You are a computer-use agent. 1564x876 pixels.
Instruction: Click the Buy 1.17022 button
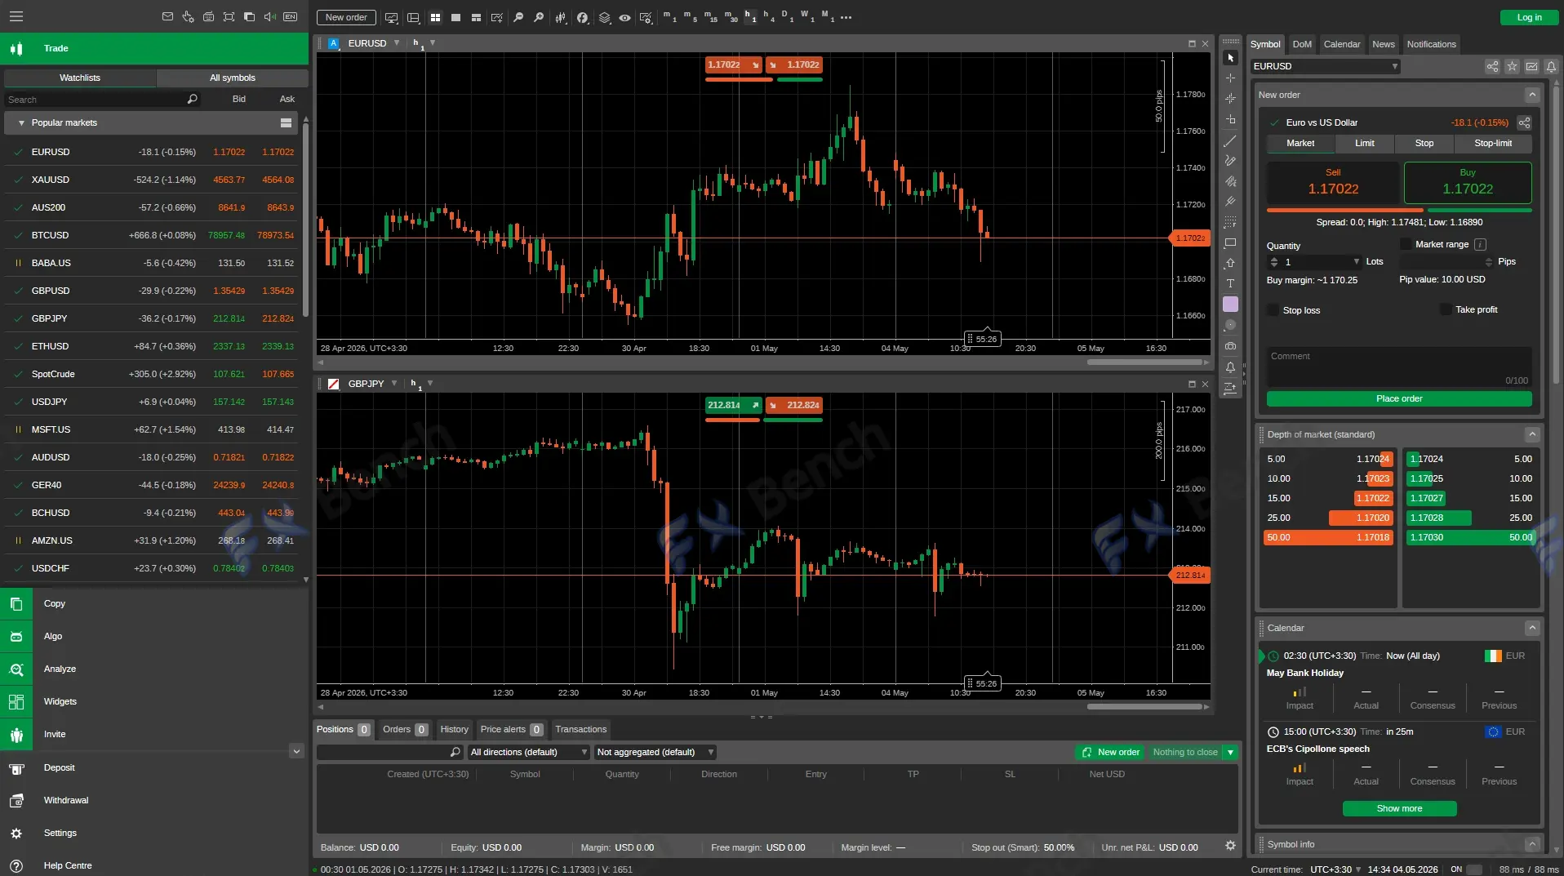coord(1468,182)
